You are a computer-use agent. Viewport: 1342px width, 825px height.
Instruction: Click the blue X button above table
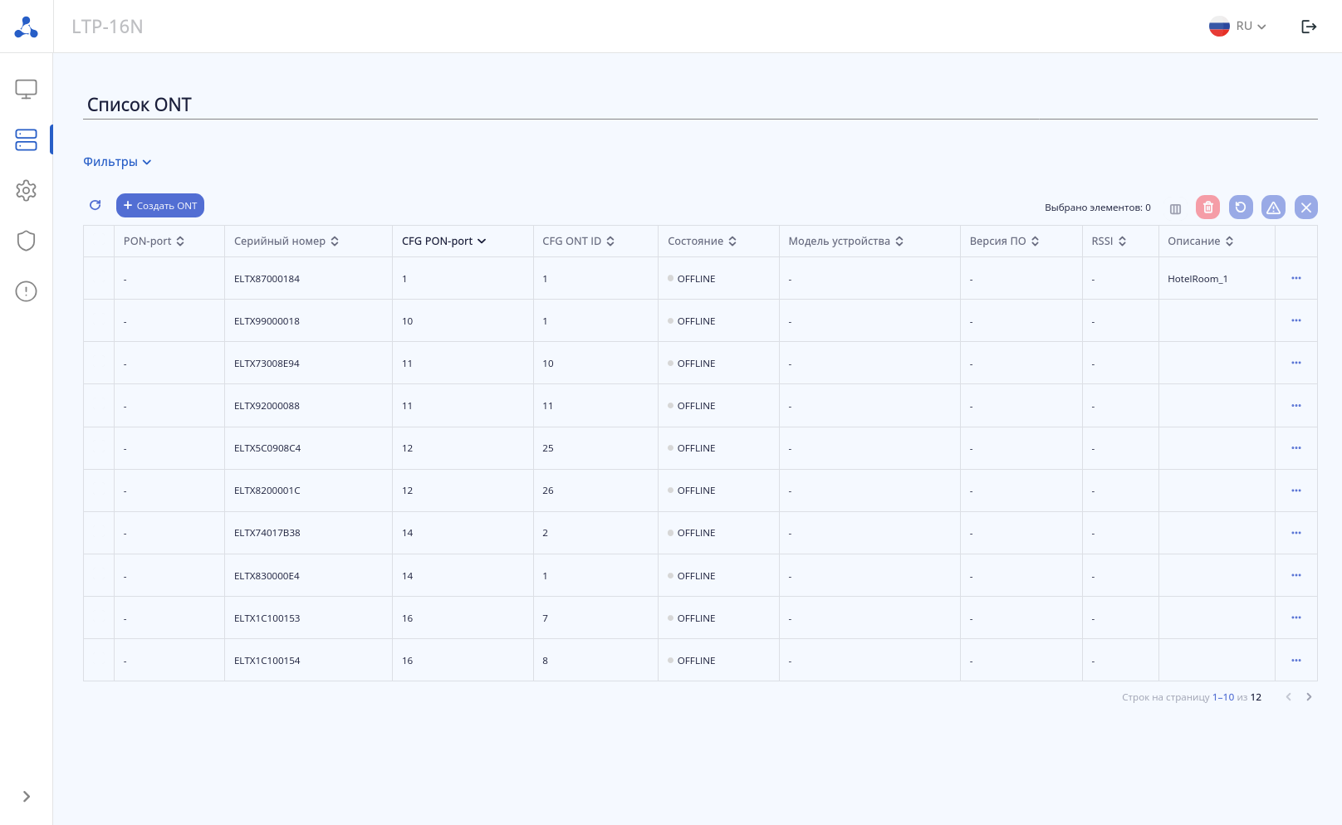1306,207
